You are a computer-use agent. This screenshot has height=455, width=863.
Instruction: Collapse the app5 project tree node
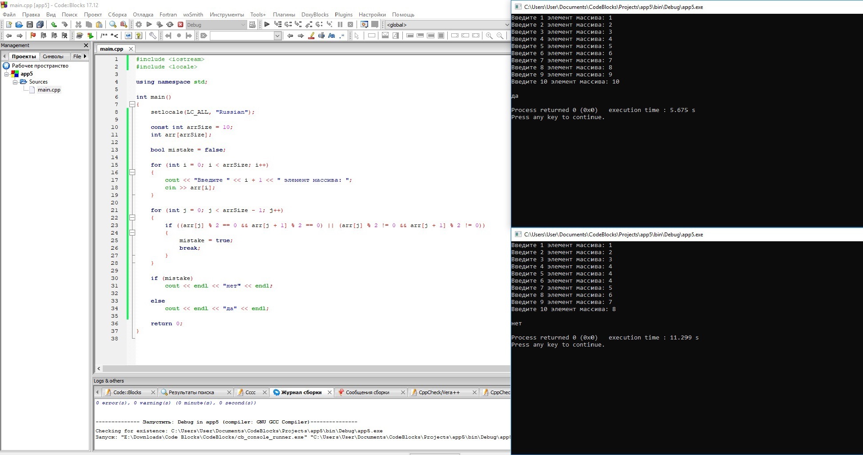7,74
